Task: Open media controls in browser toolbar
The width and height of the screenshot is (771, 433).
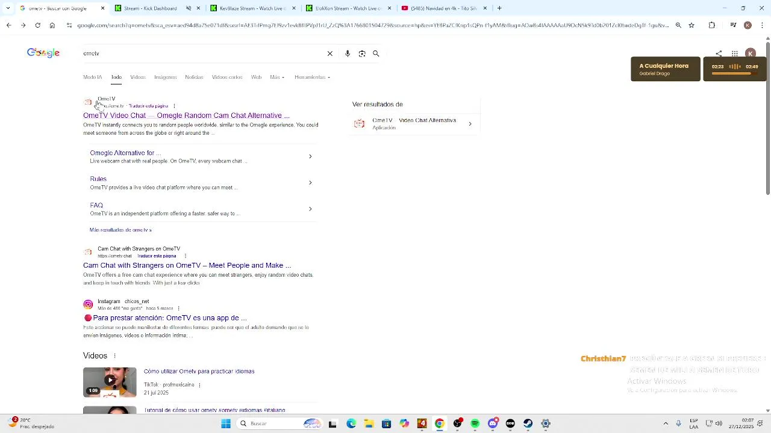Action: [733, 25]
